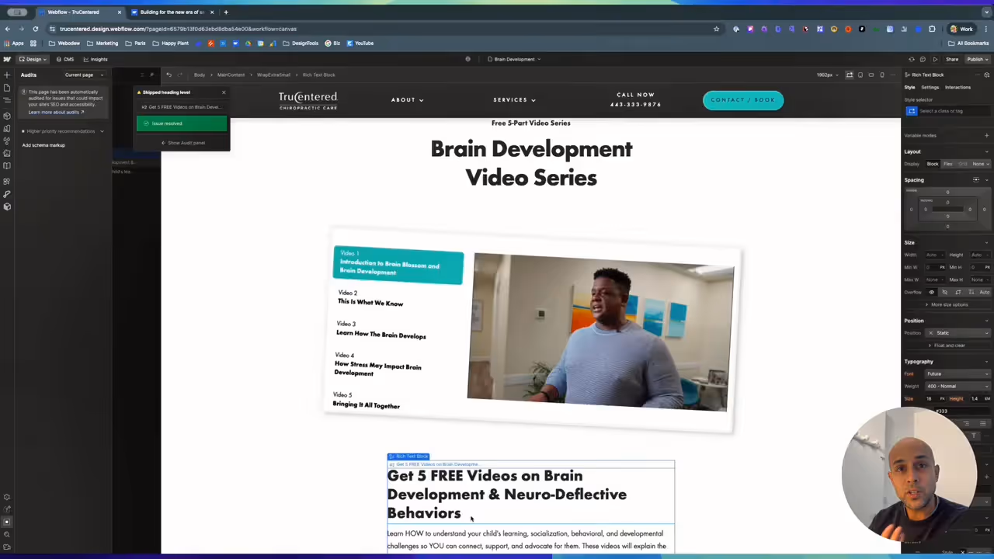Open Learn more about audits link
Screen dimensions: 994x559
coord(56,113)
